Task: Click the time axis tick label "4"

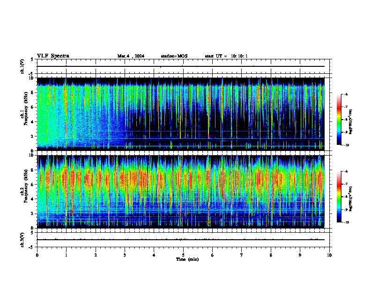Action: (154, 255)
